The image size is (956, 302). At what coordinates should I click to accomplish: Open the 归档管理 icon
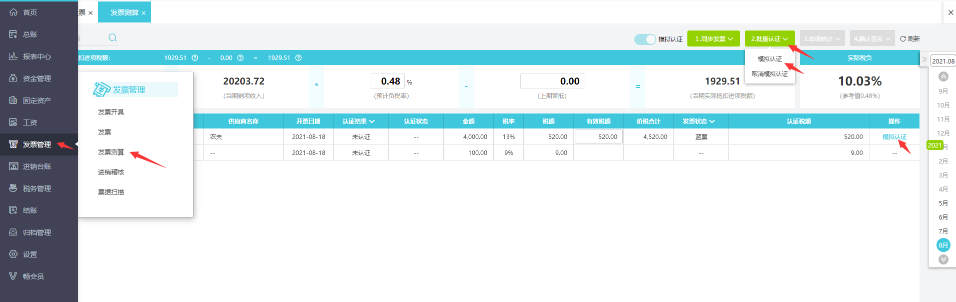coord(14,232)
